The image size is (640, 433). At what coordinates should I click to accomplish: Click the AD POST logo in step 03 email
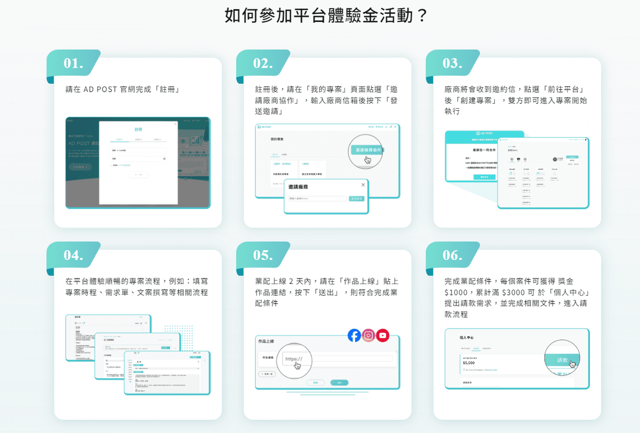tap(484, 133)
